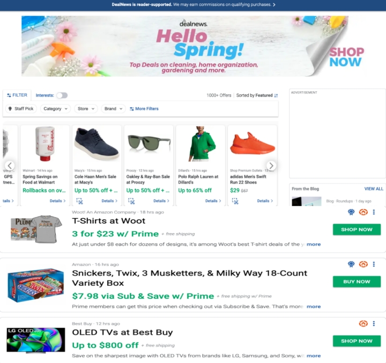Viewport: 386px width, 363px height.
Task: Open More Filters options
Action: point(144,109)
